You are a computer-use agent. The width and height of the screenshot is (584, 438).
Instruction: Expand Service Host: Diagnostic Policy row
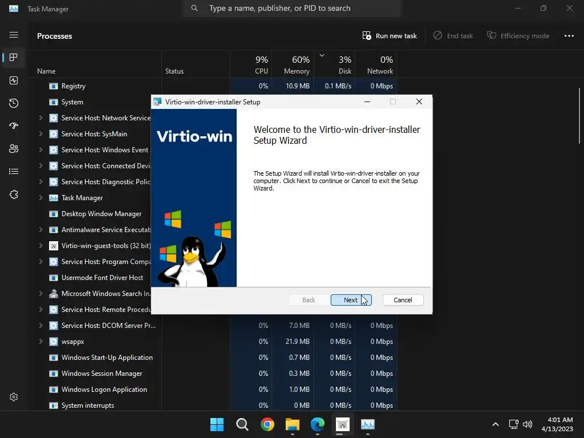point(40,182)
